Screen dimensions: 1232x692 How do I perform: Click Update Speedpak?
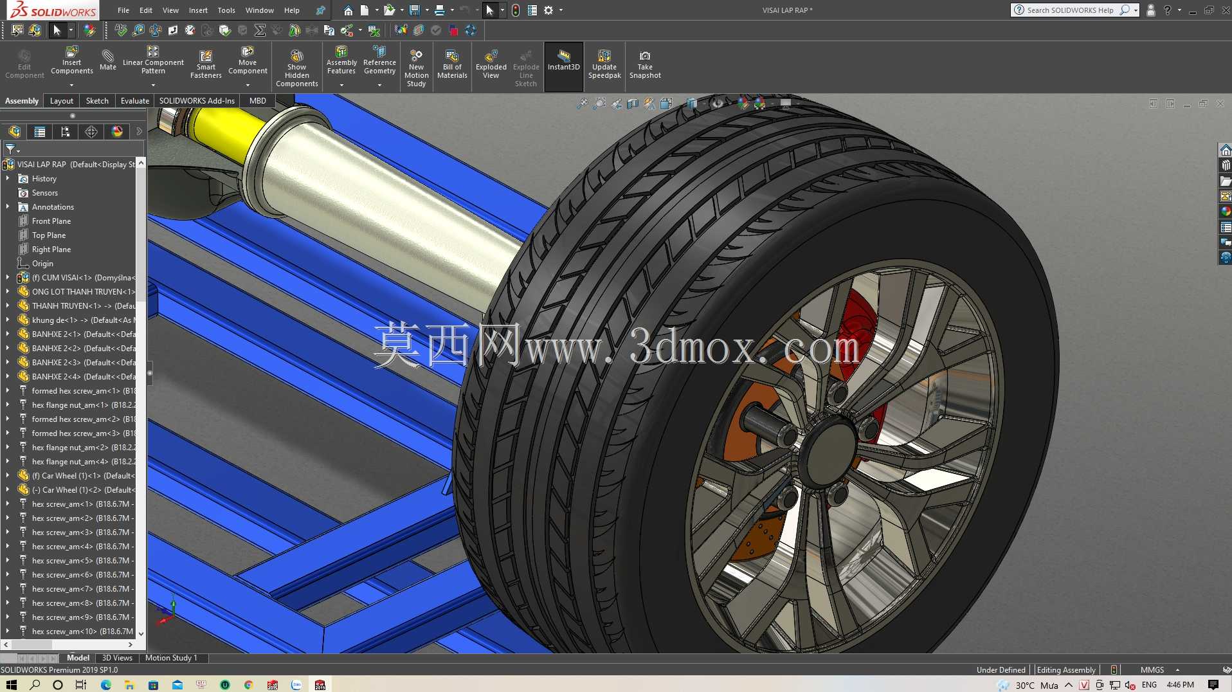tap(604, 64)
